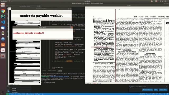Click the git branch indicator in status bar

click(x=12, y=94)
